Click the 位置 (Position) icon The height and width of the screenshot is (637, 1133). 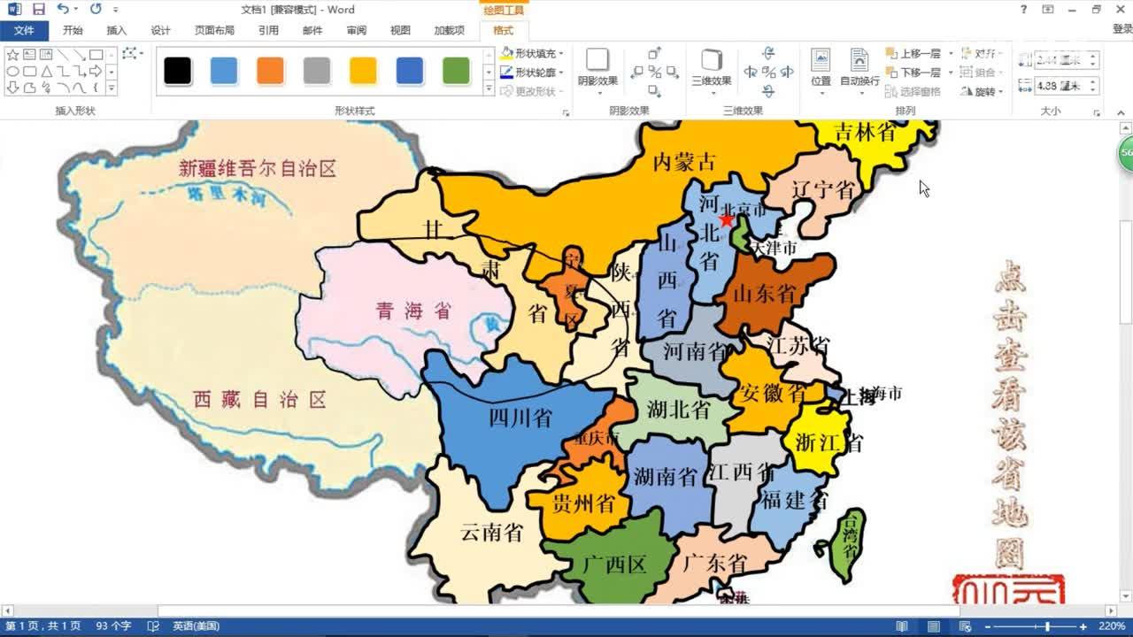pos(819,71)
